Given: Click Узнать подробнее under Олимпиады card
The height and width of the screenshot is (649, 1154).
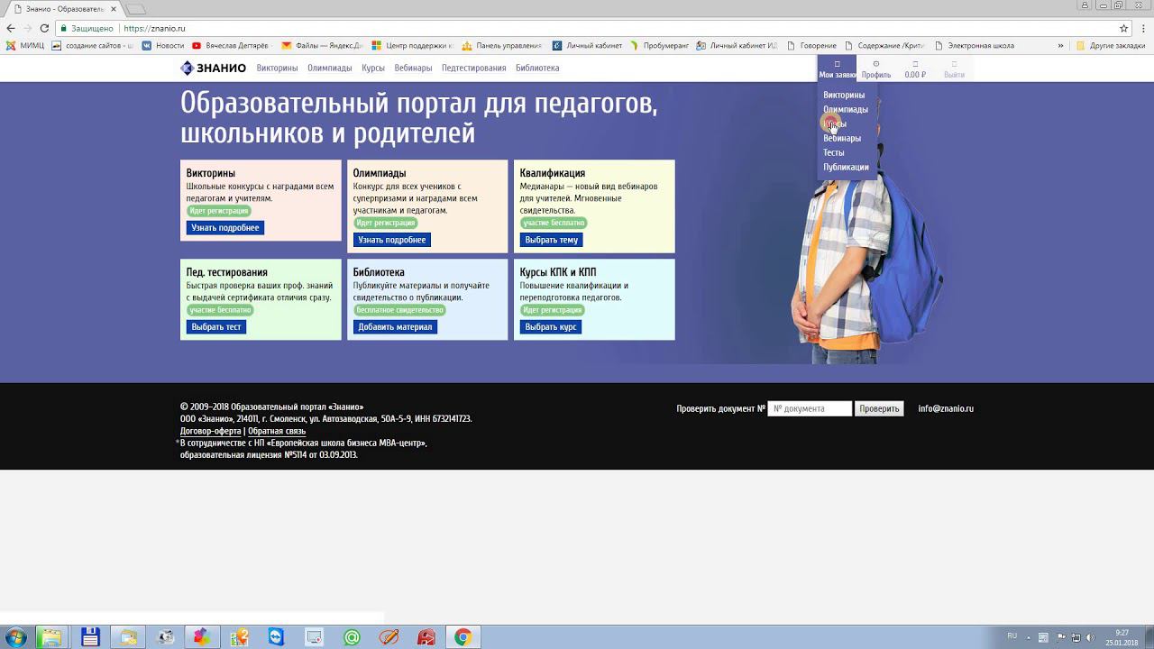Looking at the screenshot, I should (x=392, y=240).
